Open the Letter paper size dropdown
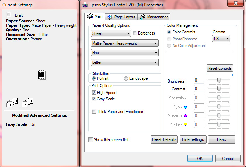Screen dimensions: 246x167 point(125,62)
